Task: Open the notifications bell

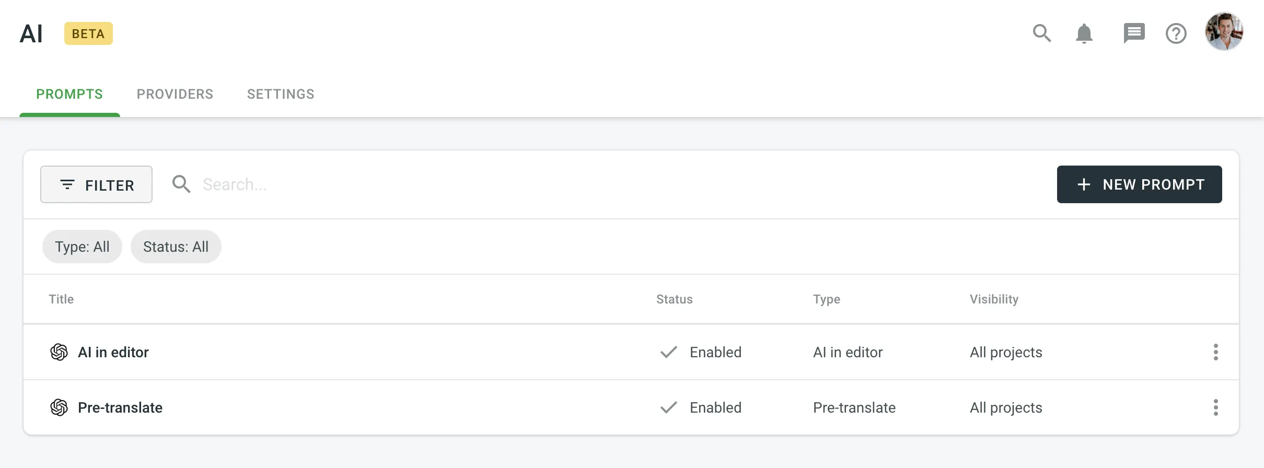Action: (x=1084, y=34)
